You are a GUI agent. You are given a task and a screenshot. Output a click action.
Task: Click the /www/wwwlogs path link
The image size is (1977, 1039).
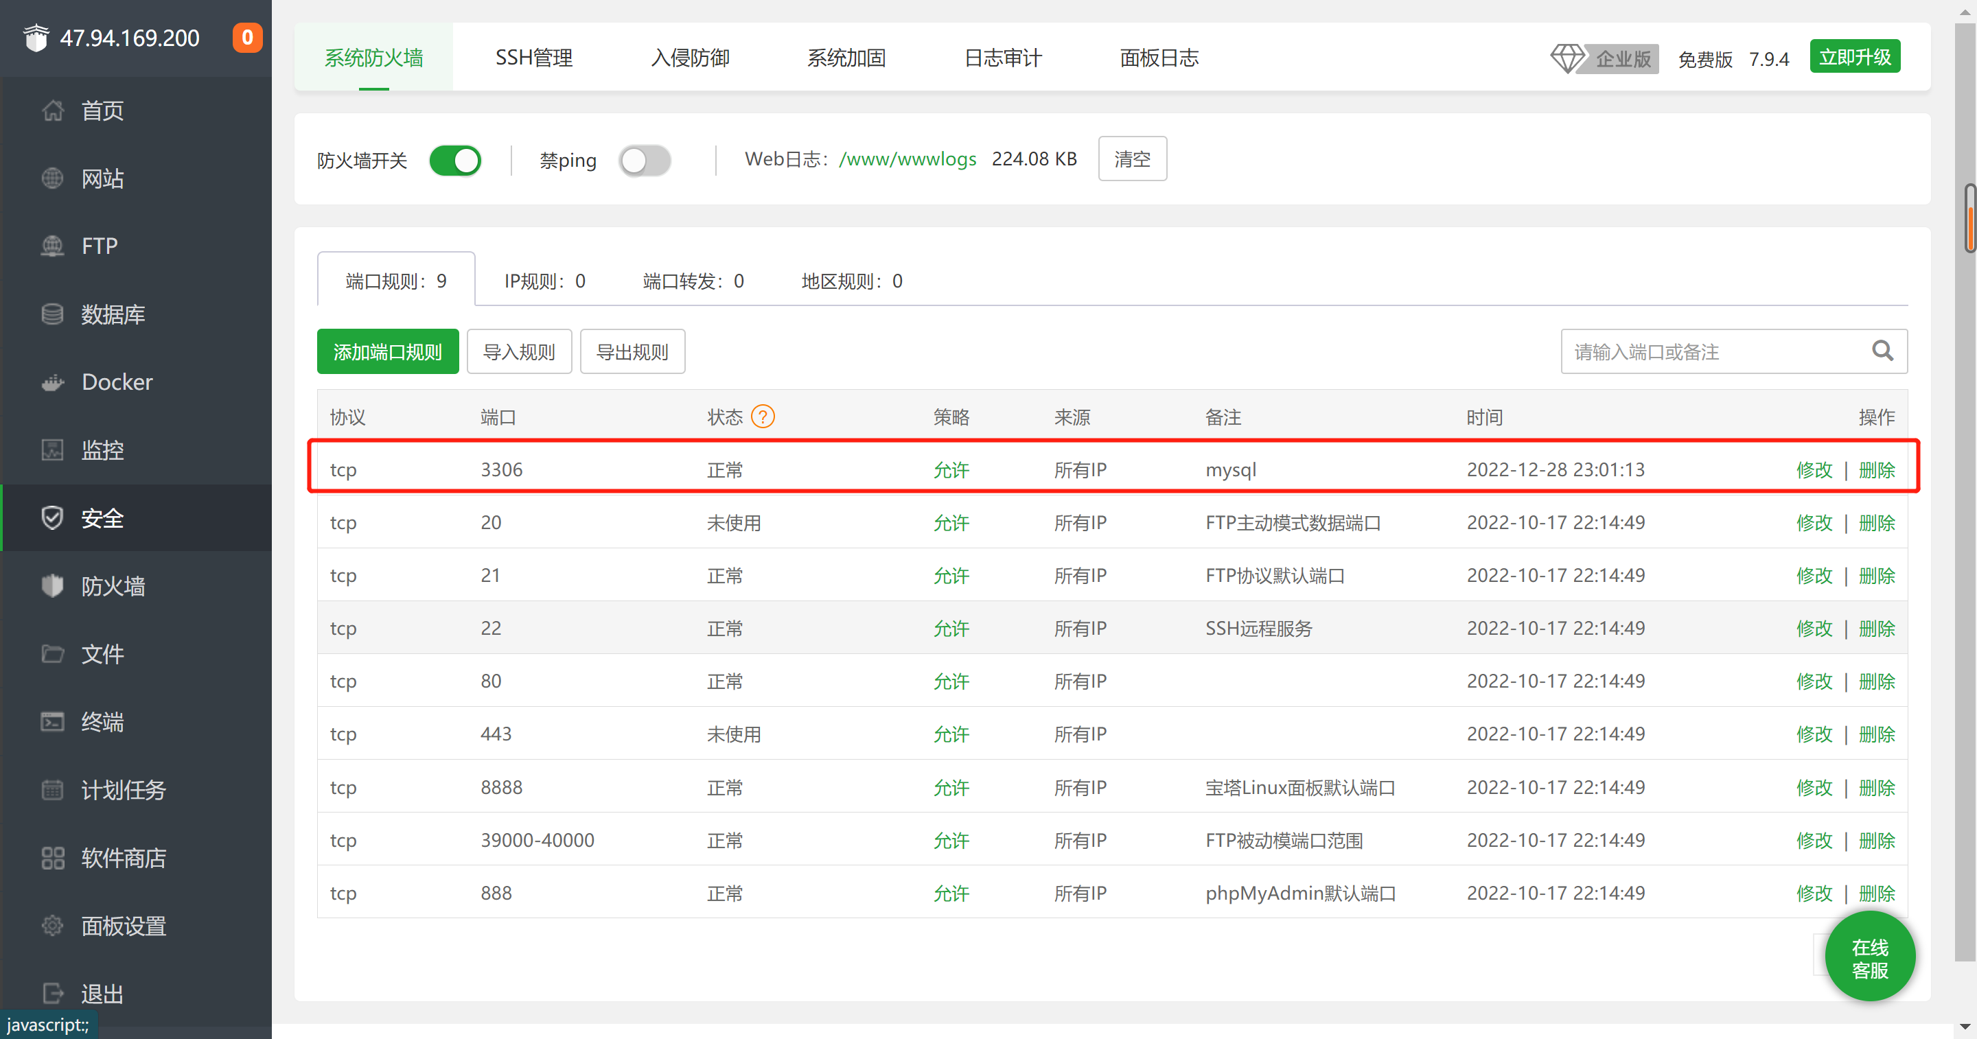click(907, 159)
